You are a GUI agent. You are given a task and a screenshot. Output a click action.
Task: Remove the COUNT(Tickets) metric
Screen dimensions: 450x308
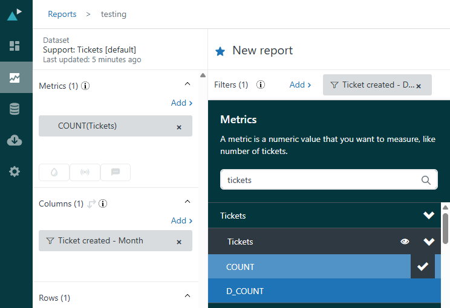point(178,127)
